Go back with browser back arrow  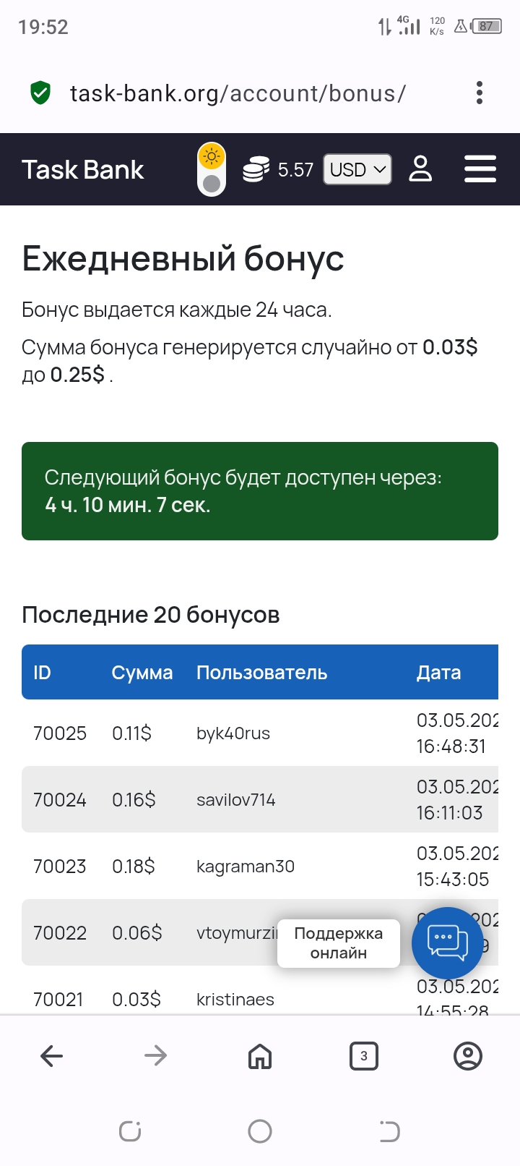point(52,1056)
